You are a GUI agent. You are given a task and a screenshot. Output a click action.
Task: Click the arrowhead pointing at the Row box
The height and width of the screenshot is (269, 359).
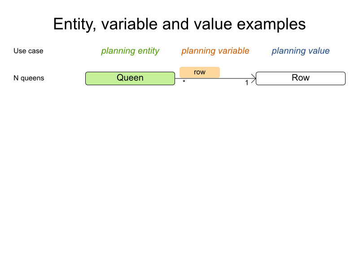coord(254,78)
